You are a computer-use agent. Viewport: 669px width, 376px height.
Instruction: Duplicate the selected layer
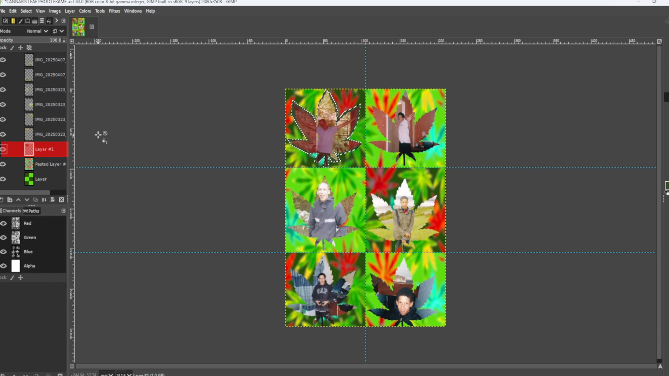click(35, 200)
